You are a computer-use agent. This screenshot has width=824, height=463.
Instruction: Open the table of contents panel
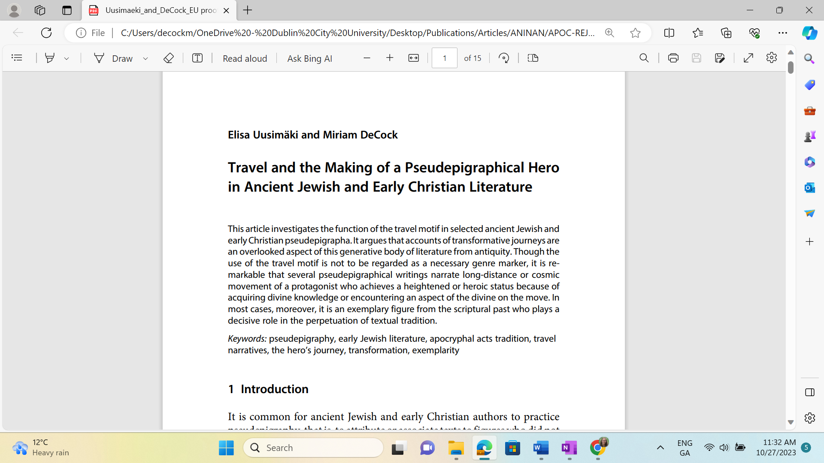coord(17,58)
